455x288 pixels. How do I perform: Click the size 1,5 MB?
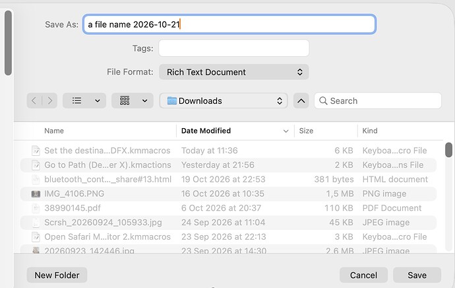(x=340, y=194)
